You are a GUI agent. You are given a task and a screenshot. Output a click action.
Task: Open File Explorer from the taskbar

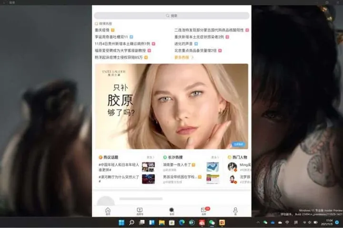pos(161,222)
